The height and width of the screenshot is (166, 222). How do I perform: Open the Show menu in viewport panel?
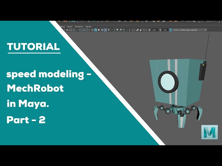[x=70, y=27]
